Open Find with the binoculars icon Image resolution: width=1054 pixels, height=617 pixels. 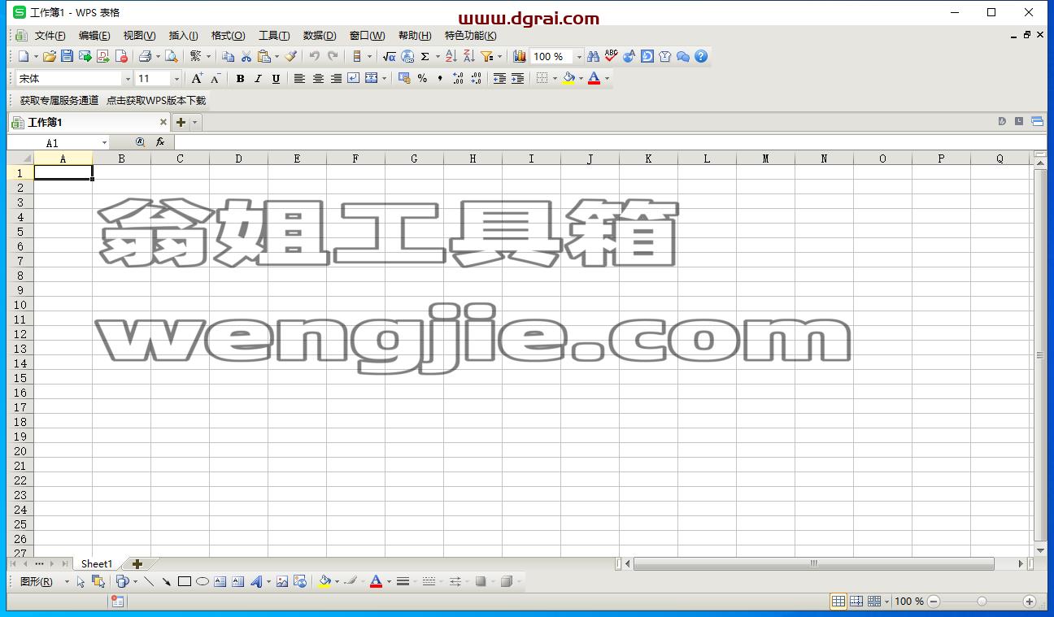pyautogui.click(x=594, y=57)
